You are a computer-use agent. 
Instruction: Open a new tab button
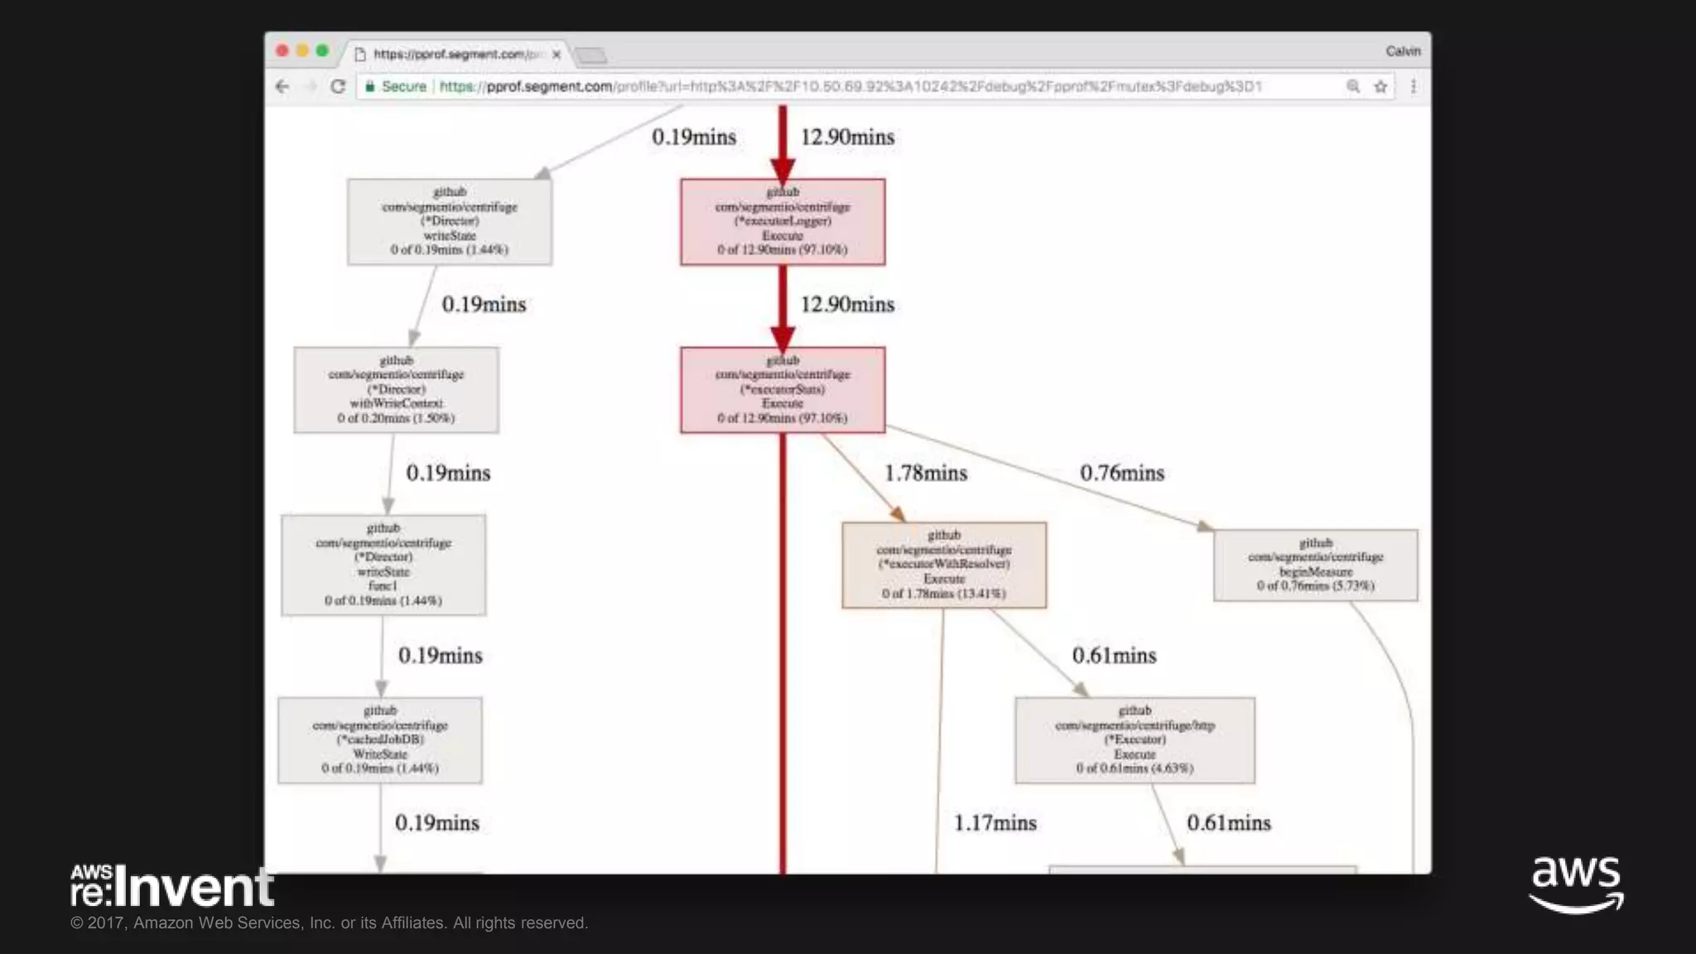[x=590, y=55]
